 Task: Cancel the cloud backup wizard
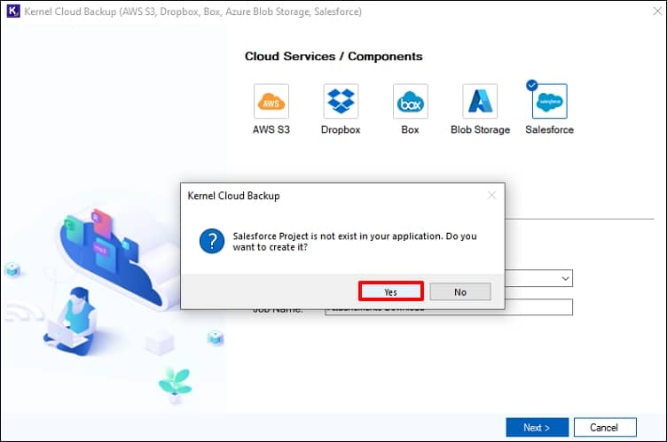coord(605,427)
